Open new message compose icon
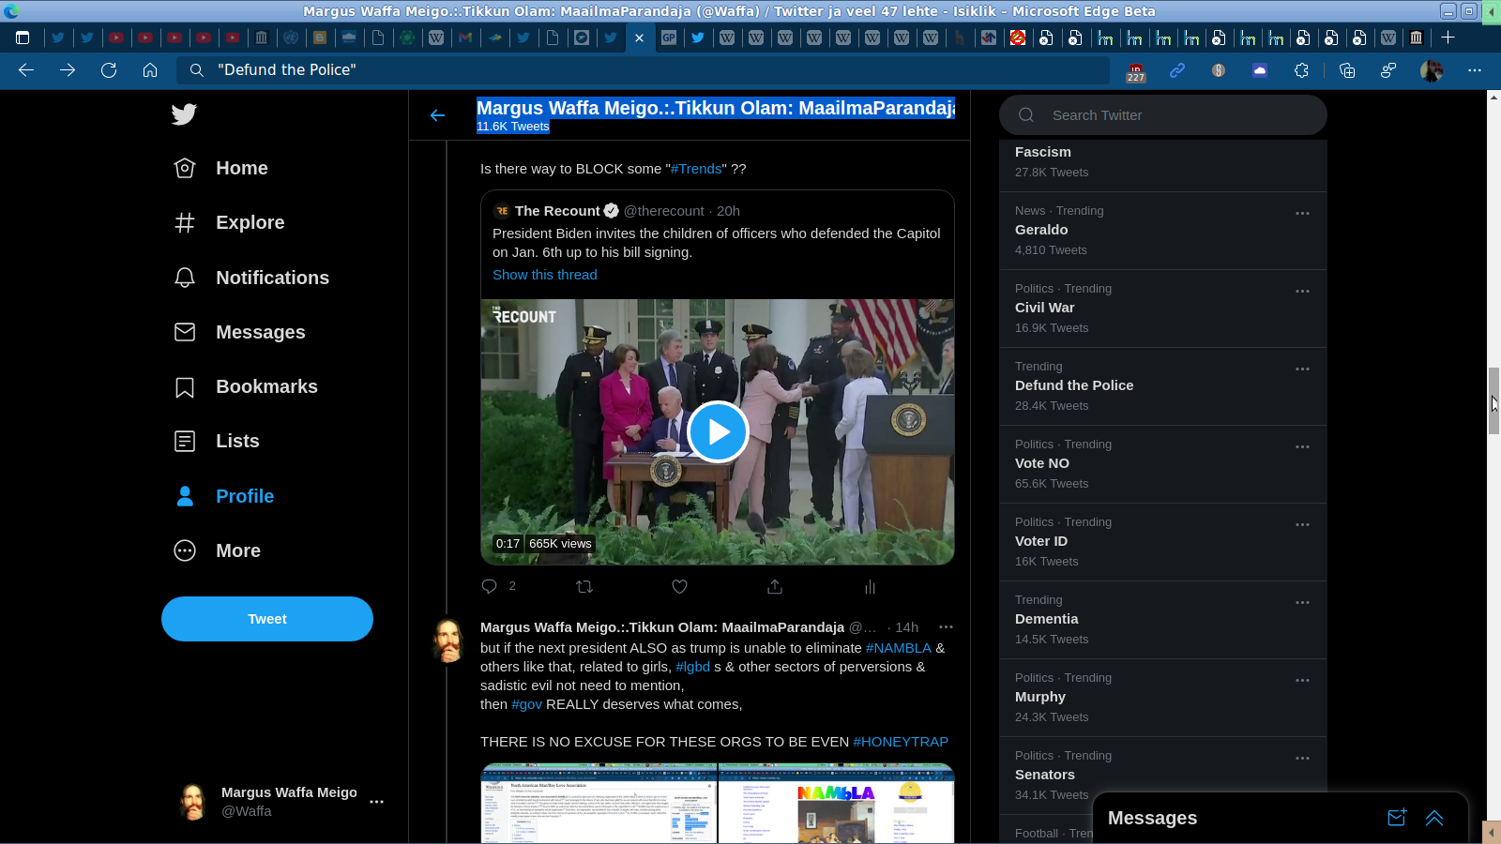This screenshot has height=844, width=1501. 1397,818
